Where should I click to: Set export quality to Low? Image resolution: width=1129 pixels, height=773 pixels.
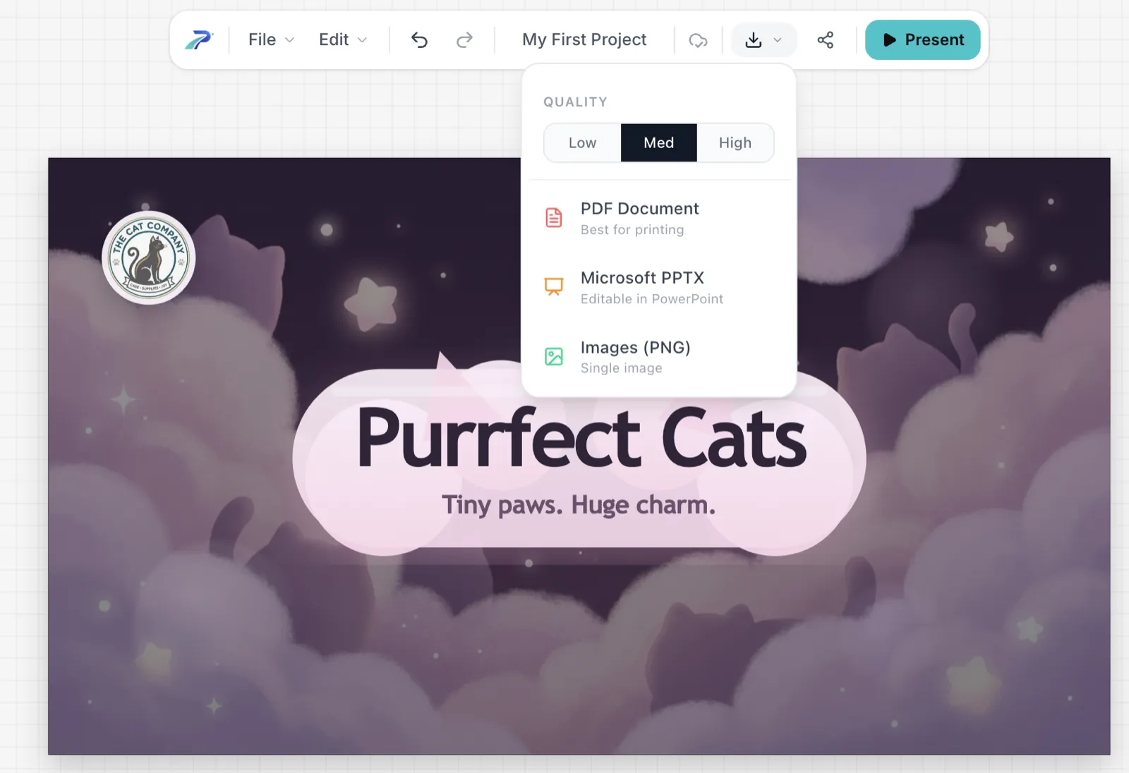582,143
